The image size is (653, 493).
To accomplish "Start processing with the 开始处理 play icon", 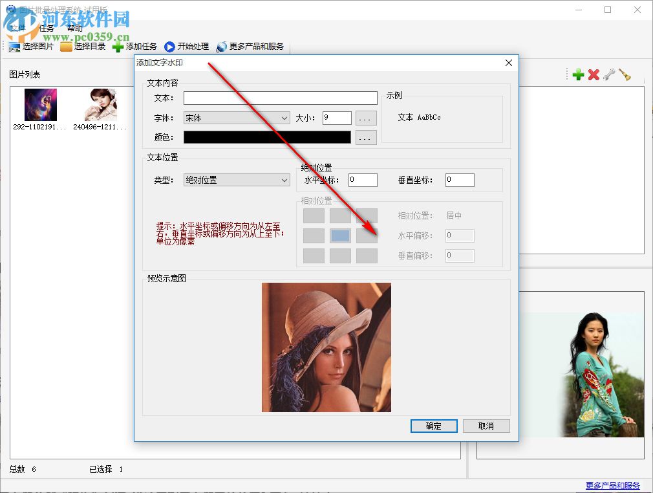I will click(x=169, y=46).
